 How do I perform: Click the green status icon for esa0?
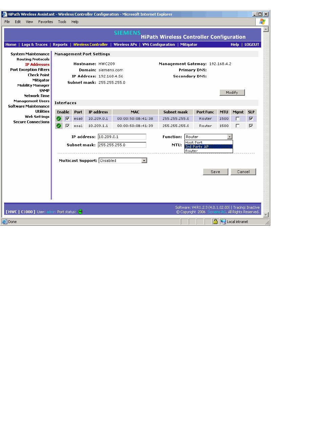coord(59,119)
